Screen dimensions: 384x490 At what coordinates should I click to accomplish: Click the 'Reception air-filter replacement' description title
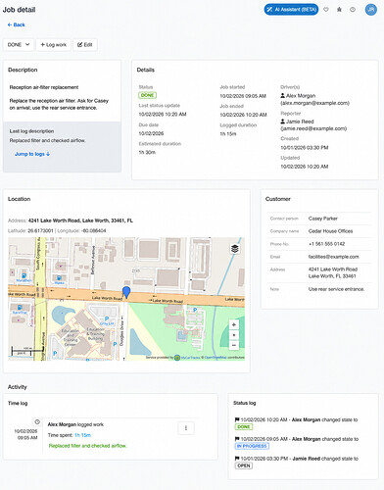point(44,87)
